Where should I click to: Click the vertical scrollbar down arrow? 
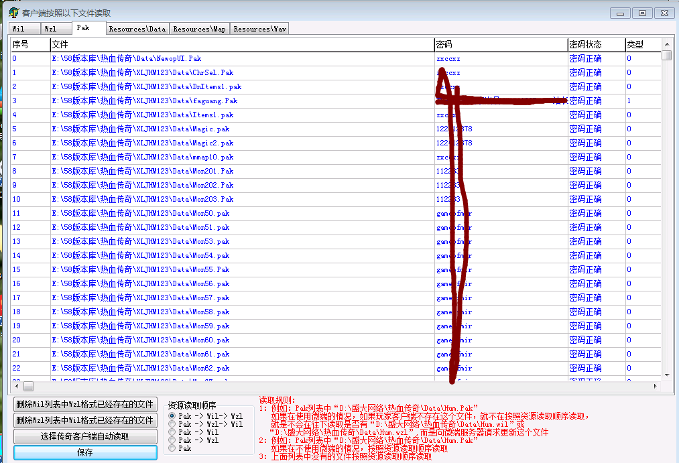coord(667,375)
